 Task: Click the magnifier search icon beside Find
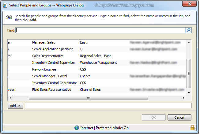click(189, 30)
